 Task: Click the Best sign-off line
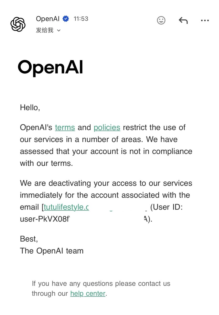pos(29,239)
